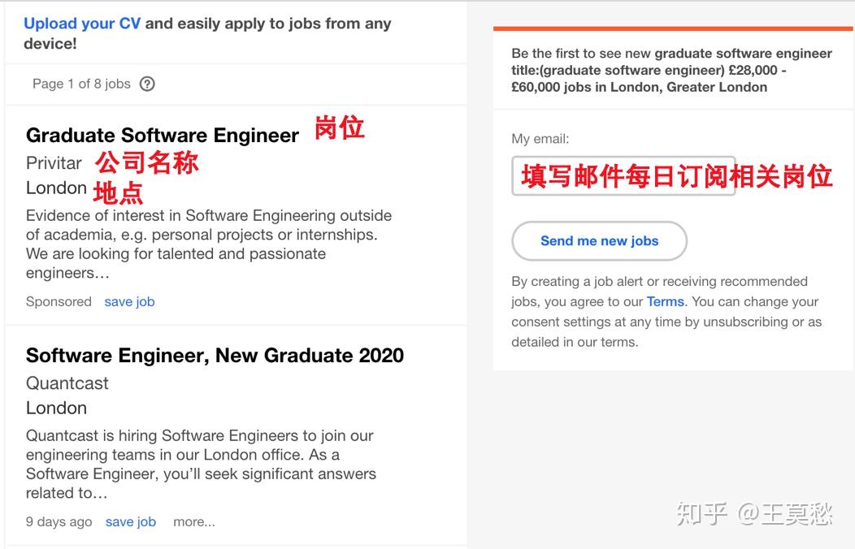
Task: Save the Privitar sponsored job
Action: (129, 301)
